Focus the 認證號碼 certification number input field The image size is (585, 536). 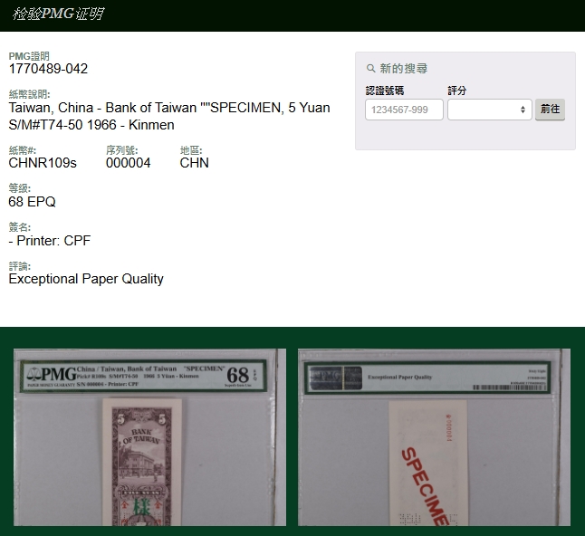pos(404,110)
